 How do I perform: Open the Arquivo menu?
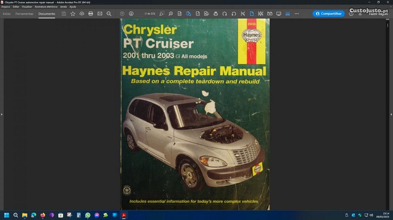coord(6,6)
